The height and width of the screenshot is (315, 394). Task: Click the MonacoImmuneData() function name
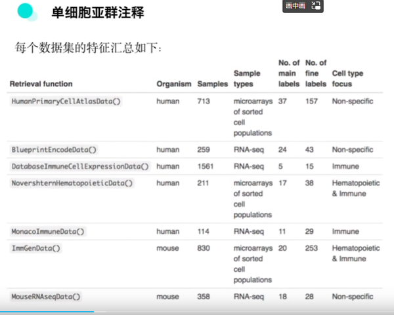48,231
